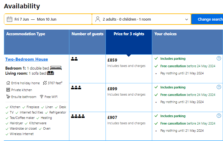Open help icon for £907 option
223x141 pixels.
pyautogui.click(x=219, y=116)
